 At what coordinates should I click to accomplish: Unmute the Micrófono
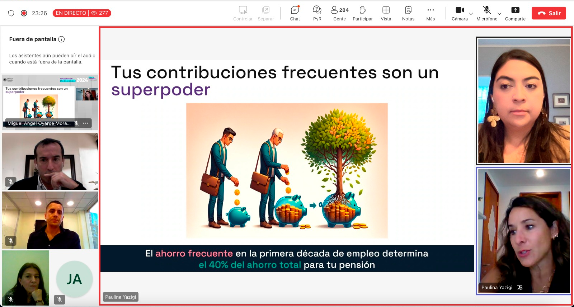486,13
